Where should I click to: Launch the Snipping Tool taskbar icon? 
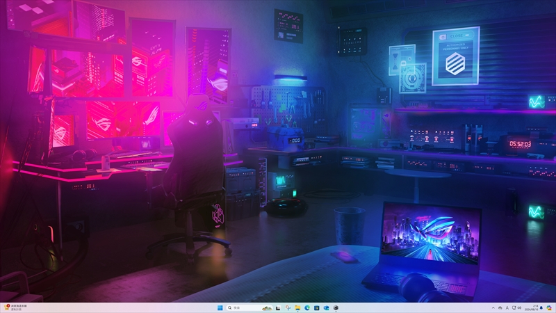(x=288, y=307)
